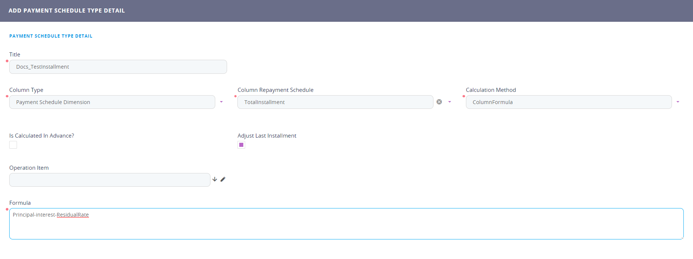Grab the Formula text area resize handle
693x259 pixels.
(682, 238)
